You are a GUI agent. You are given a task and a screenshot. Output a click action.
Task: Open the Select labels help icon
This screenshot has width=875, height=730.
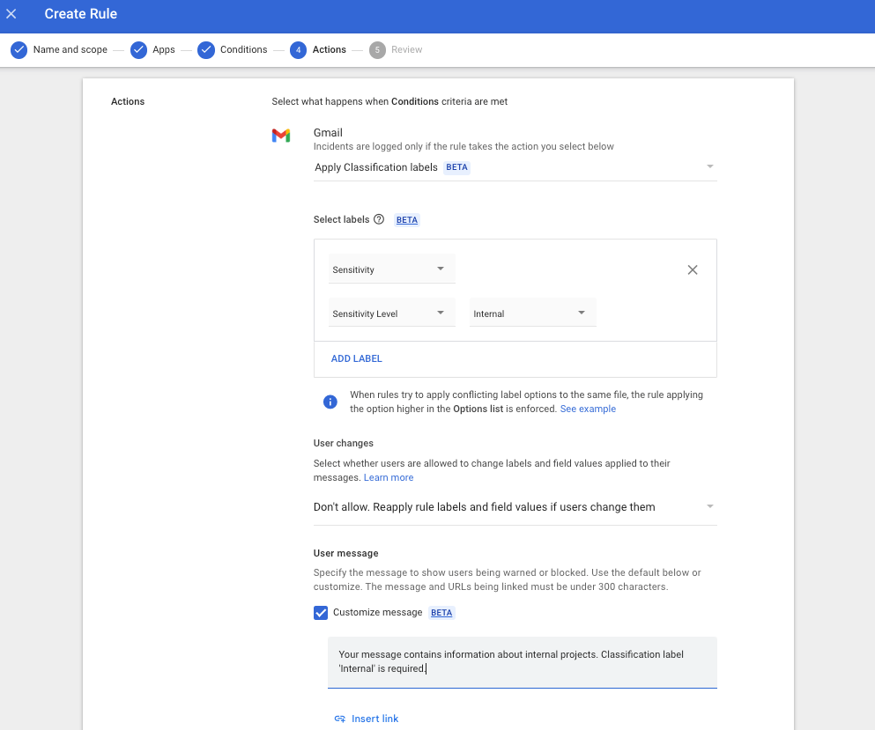(x=379, y=219)
